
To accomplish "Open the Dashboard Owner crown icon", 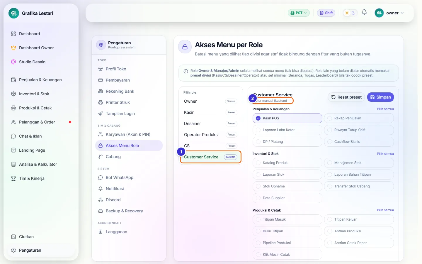I will (13, 48).
